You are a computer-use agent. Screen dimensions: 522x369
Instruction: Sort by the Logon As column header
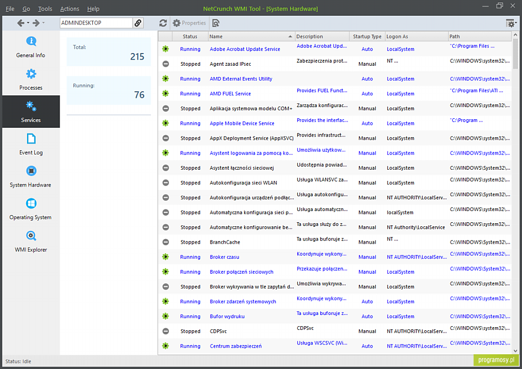(x=416, y=36)
